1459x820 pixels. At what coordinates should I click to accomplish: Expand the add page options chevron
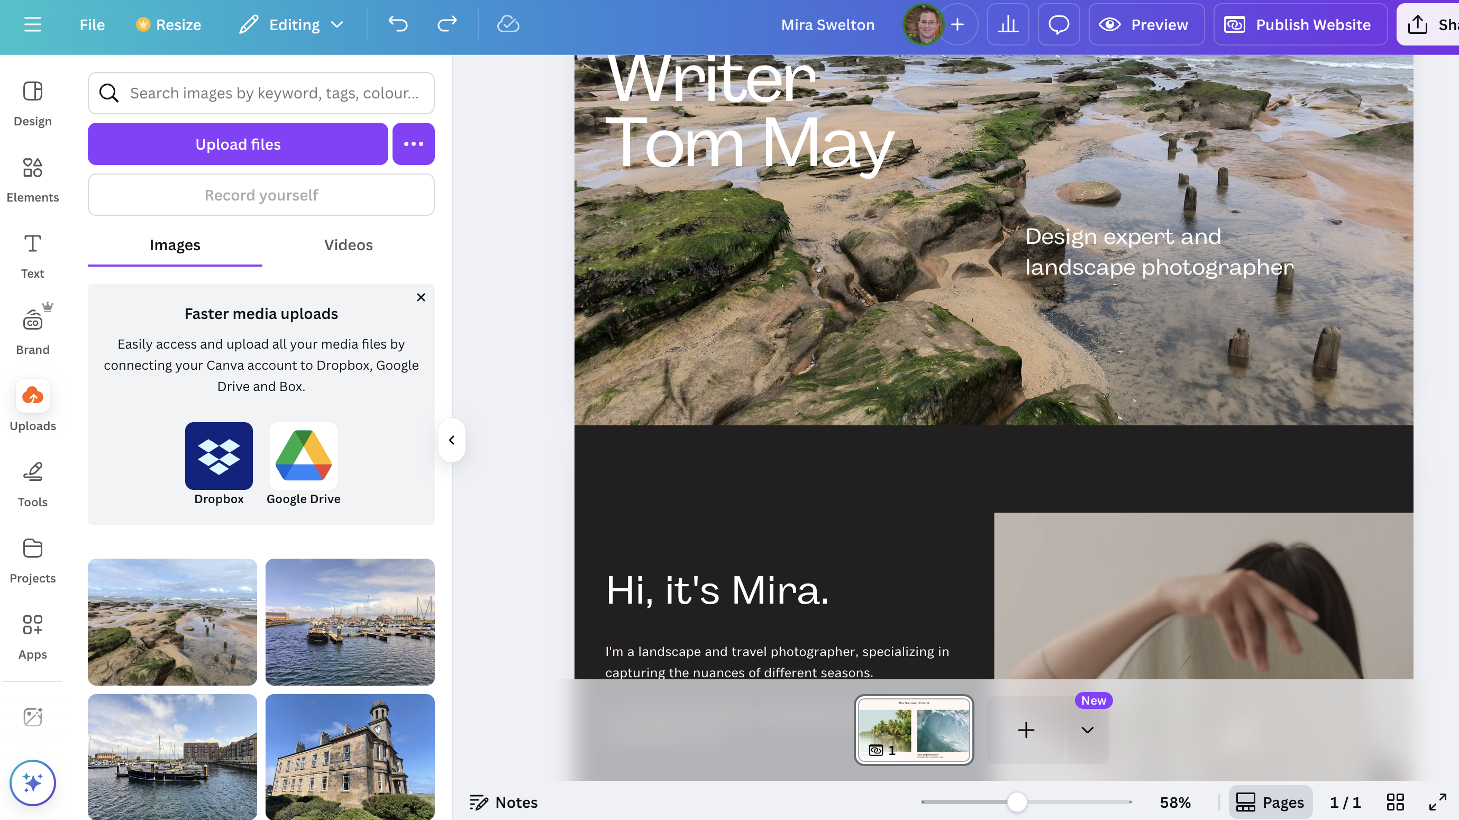[x=1087, y=730]
